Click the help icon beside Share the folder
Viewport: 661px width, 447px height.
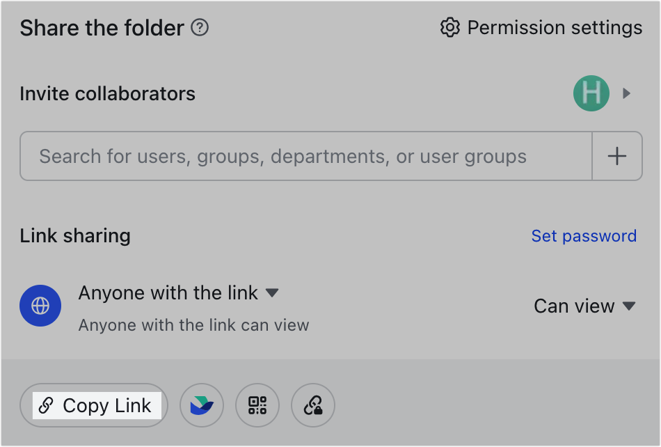(200, 28)
